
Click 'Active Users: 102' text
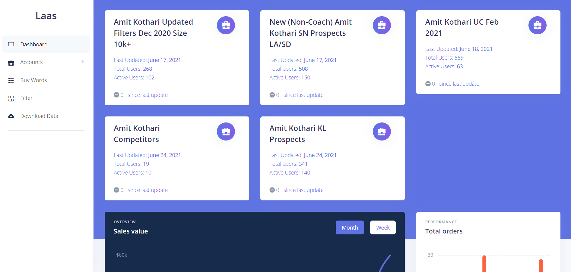pyautogui.click(x=134, y=78)
